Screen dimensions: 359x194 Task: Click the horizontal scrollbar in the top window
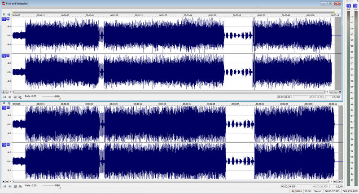[169, 92]
